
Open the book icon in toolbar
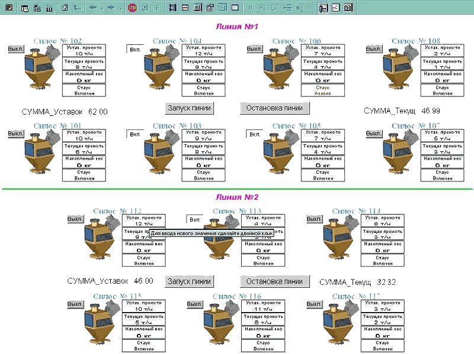(347, 8)
